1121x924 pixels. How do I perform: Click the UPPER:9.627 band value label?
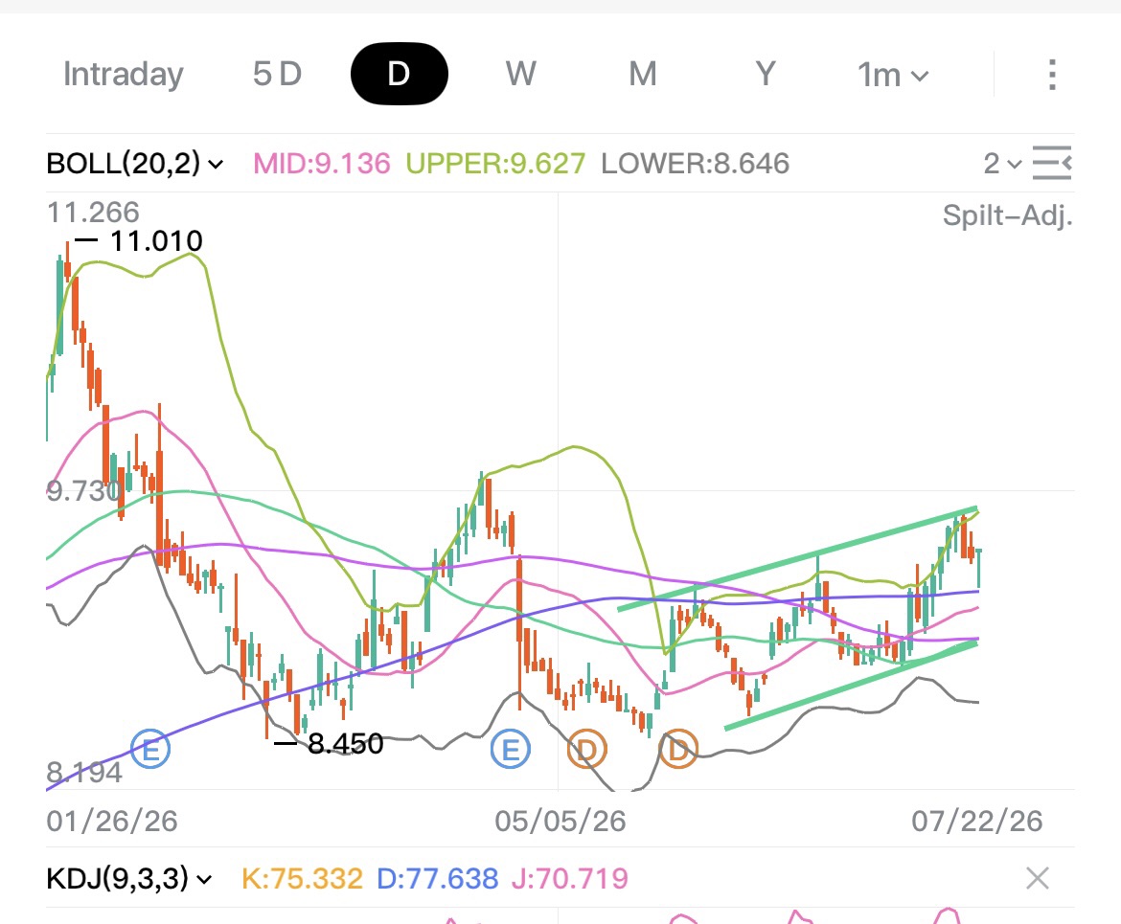495,164
